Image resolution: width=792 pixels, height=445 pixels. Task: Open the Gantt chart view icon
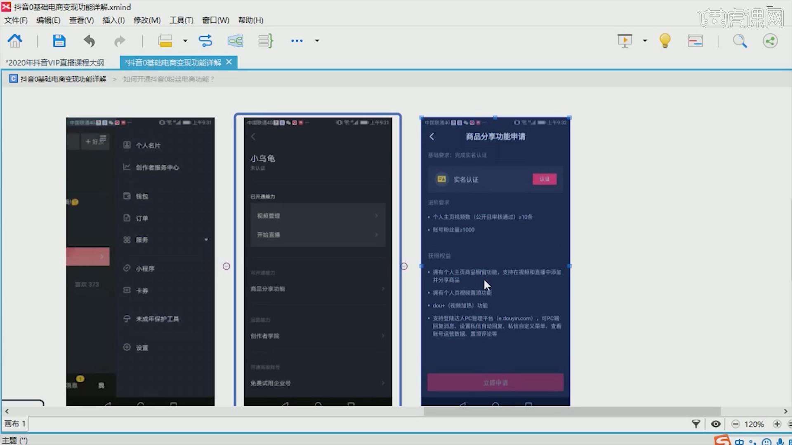(x=695, y=41)
